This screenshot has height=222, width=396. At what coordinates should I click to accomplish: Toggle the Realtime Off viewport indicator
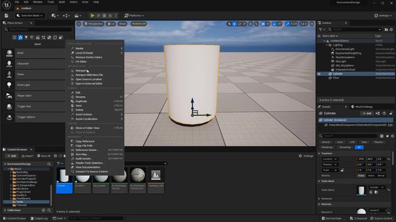139,24
